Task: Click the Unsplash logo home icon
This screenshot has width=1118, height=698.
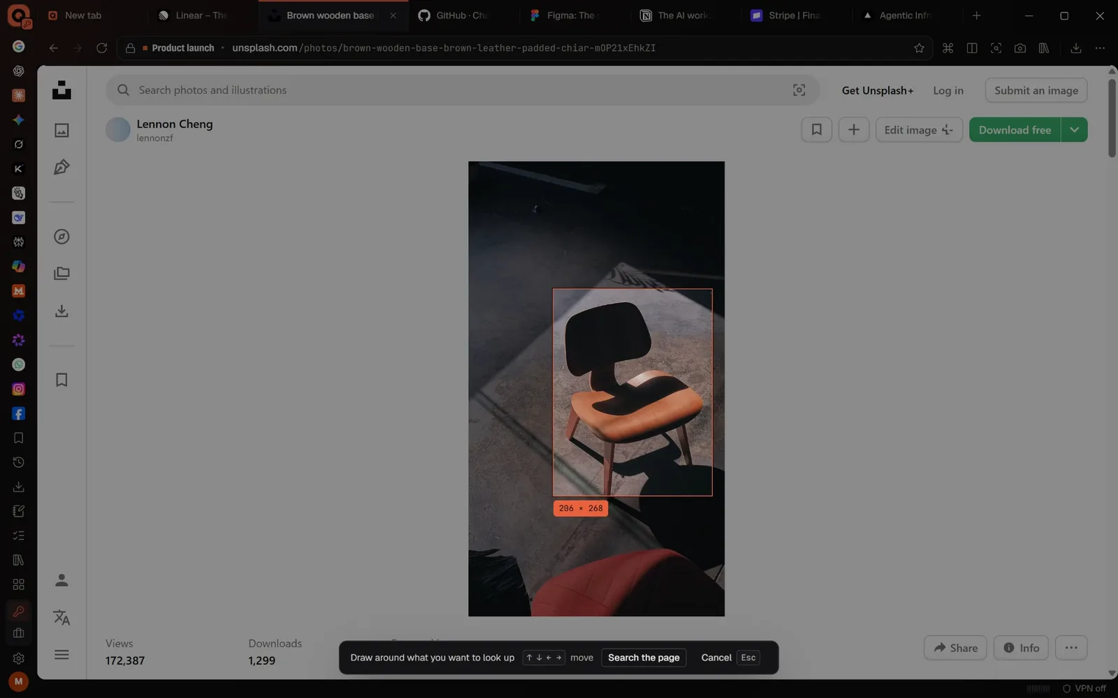Action: tap(61, 90)
